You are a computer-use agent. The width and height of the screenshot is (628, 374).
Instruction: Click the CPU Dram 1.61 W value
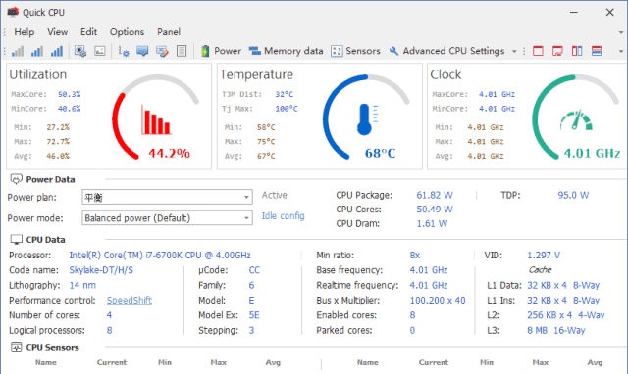[432, 224]
